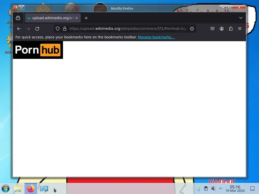Open the Extensions puzzle-piece button
The image size is (259, 194).
click(231, 29)
